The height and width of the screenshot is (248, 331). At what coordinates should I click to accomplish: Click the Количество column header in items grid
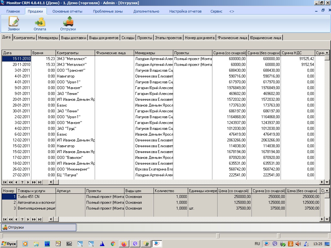pyautogui.click(x=171, y=191)
